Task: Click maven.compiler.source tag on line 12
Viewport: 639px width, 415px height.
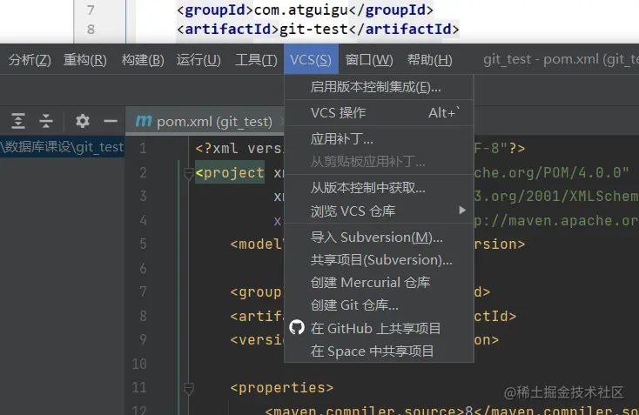Action: tap(365, 411)
